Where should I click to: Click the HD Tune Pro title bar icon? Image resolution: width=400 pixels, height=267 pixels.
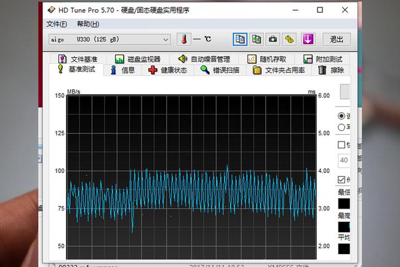(51, 10)
